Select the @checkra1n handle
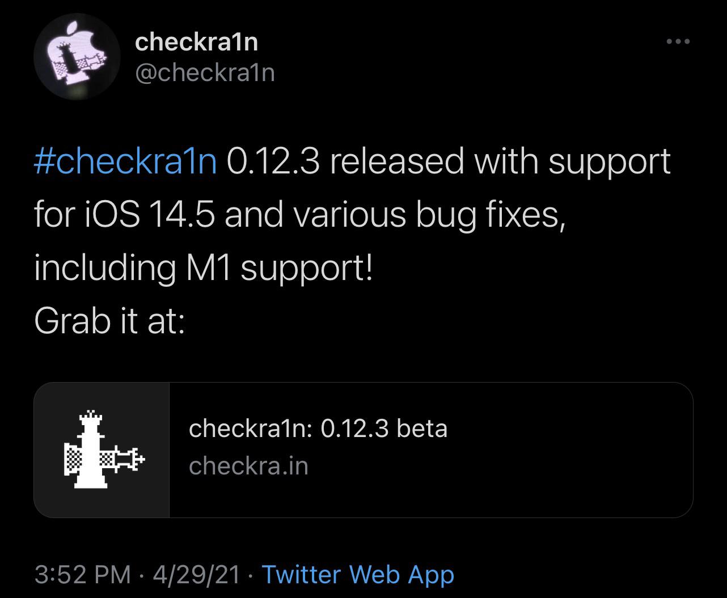Image resolution: width=727 pixels, height=598 pixels. [205, 73]
